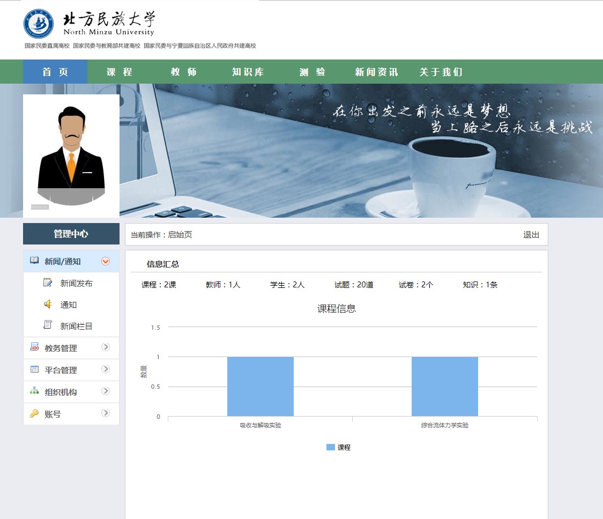Click the scroll icon beside 新闻栏目
This screenshot has height=519, width=603.
click(48, 325)
